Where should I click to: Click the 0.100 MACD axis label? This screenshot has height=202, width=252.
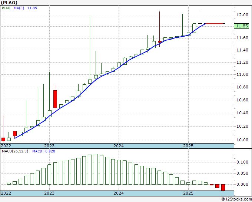pos(242,162)
